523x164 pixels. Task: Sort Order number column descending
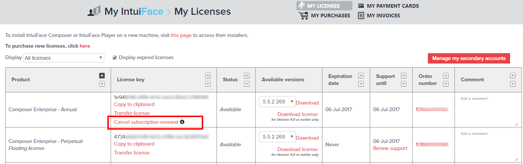coord(446,84)
